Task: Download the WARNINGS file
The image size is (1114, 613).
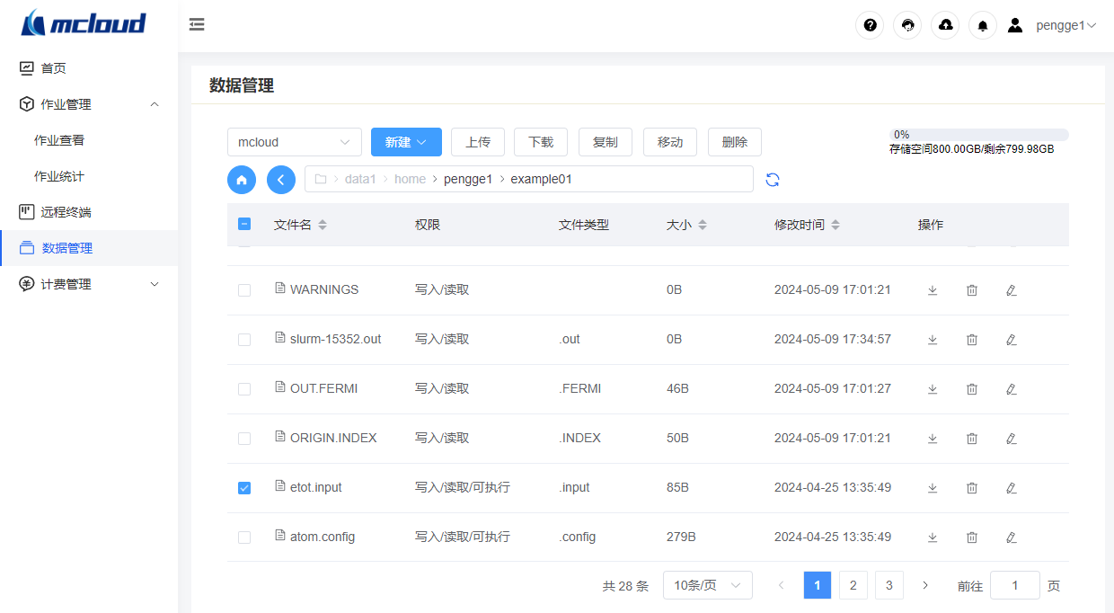Action: 933,290
